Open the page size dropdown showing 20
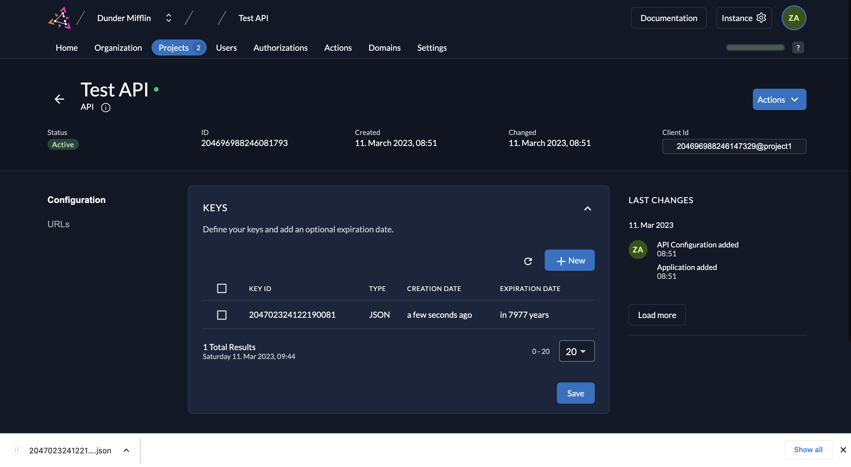The width and height of the screenshot is (851, 467). pos(576,351)
